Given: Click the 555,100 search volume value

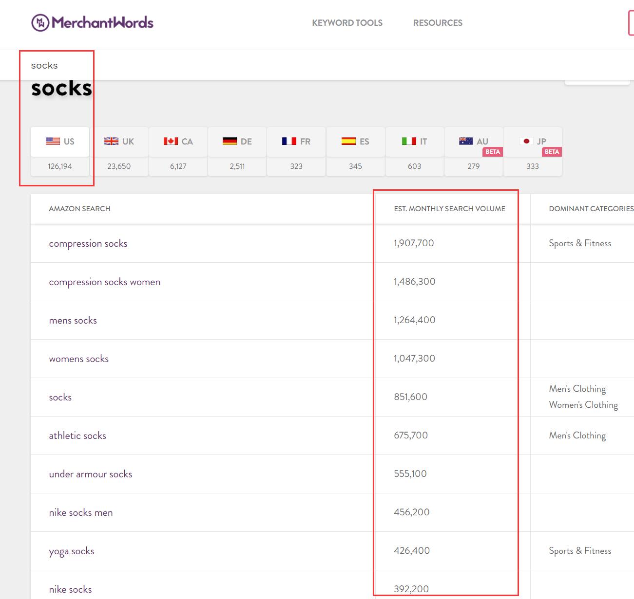Looking at the screenshot, I should pyautogui.click(x=410, y=474).
